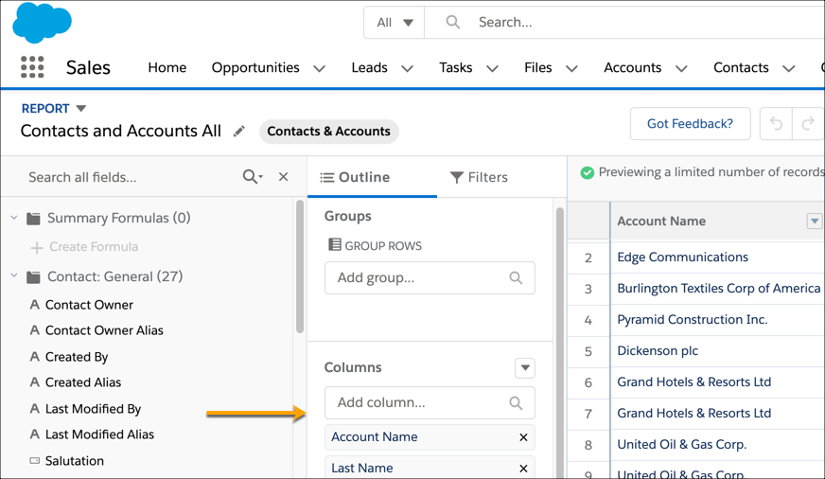825x479 pixels.
Task: Expand the Opportunities nav chevron
Action: pyautogui.click(x=320, y=68)
